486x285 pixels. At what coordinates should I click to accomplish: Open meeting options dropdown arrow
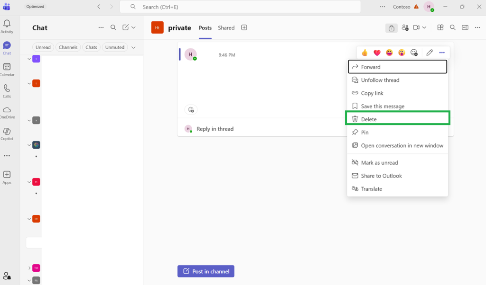(x=424, y=27)
